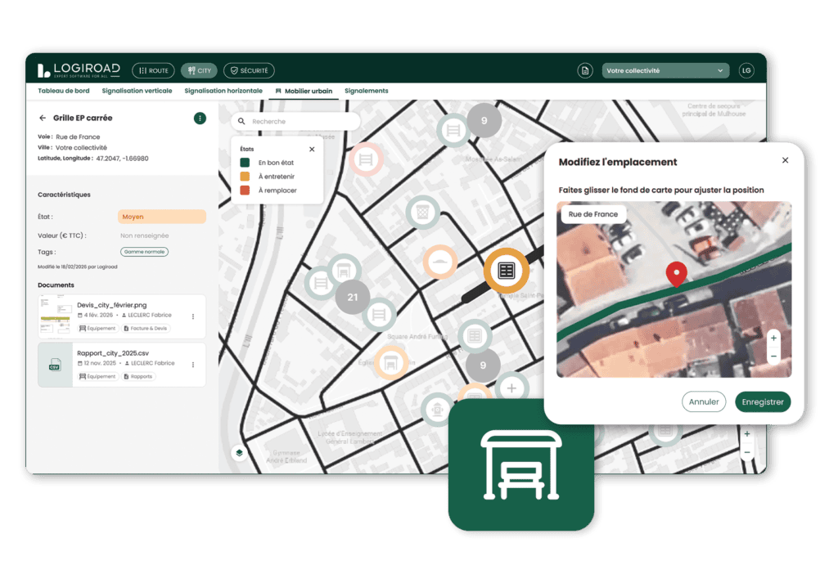838x574 pixels.
Task: Open the Tableau de bord tab
Action: [x=65, y=91]
